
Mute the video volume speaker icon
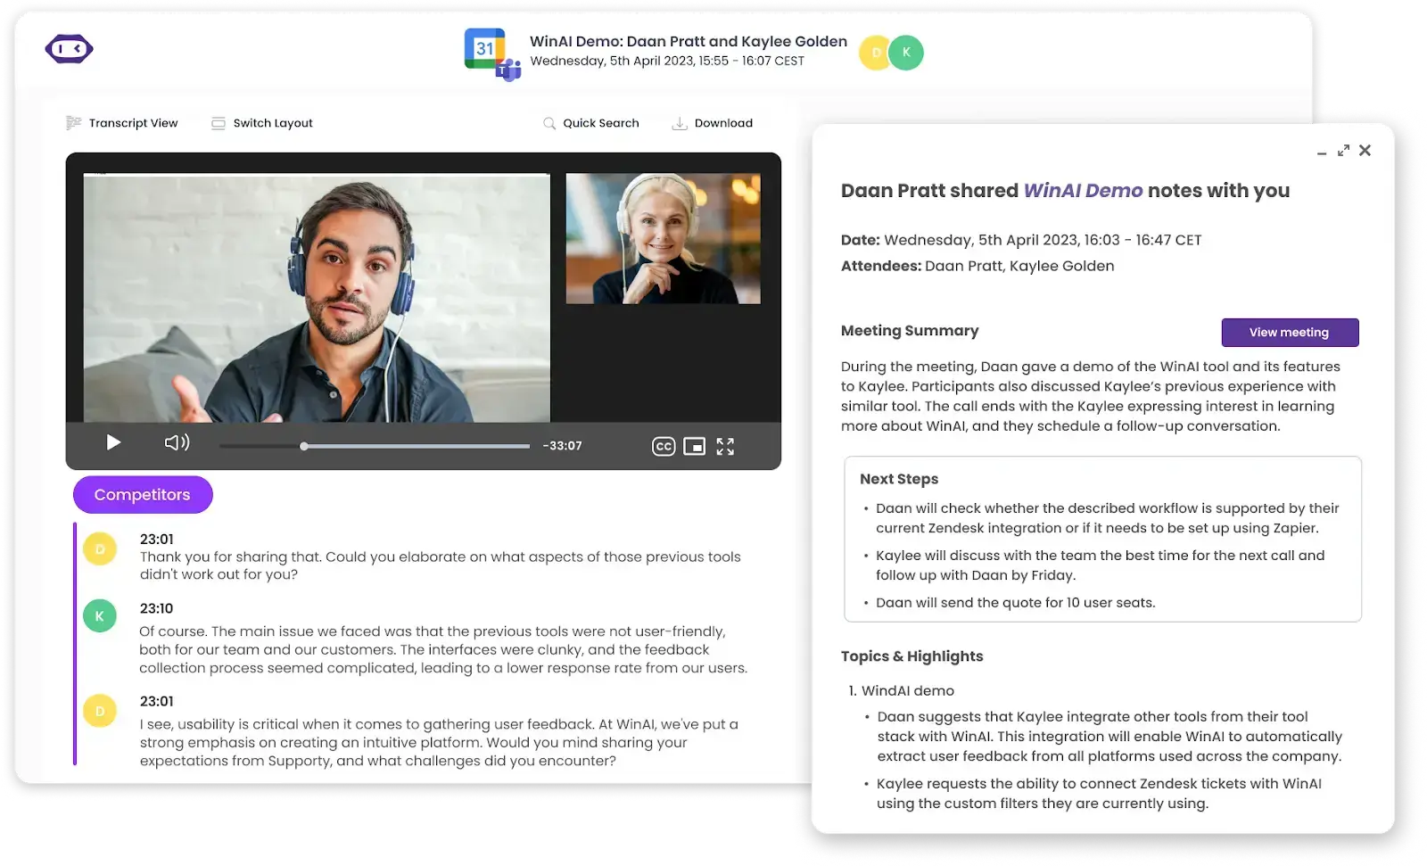tap(177, 442)
